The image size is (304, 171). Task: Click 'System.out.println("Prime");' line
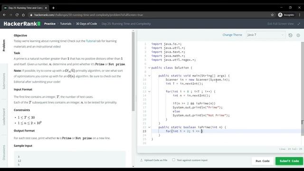point(198,107)
